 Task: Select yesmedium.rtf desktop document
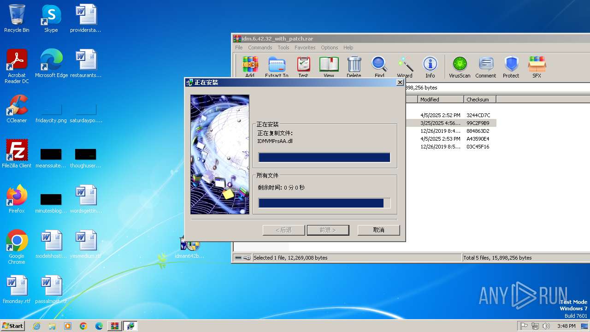coord(86,244)
